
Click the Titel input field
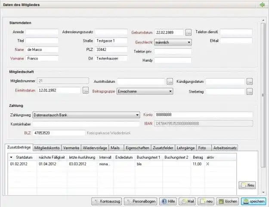tap(42, 41)
